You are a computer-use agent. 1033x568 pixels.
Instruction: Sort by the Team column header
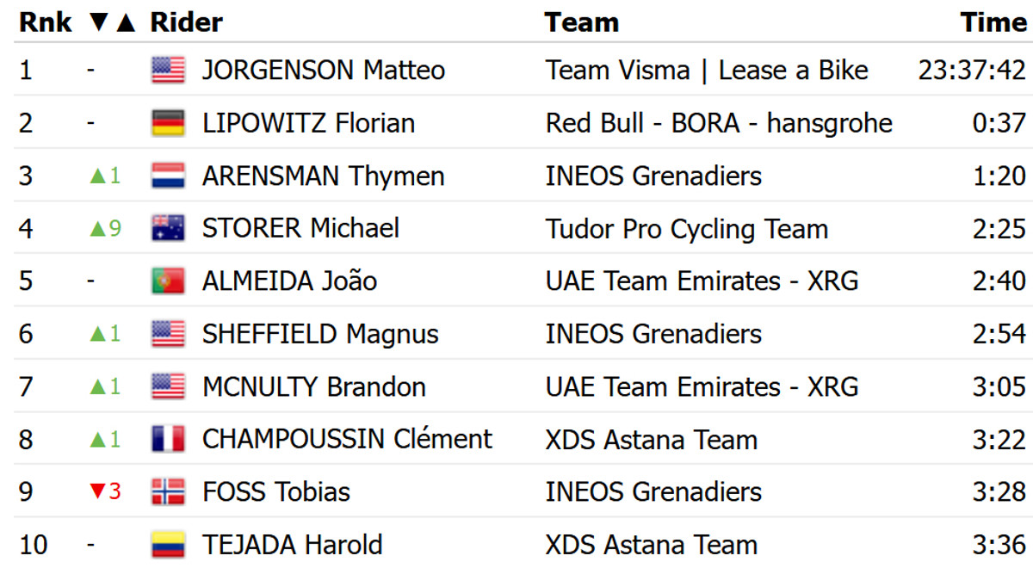[x=582, y=22]
